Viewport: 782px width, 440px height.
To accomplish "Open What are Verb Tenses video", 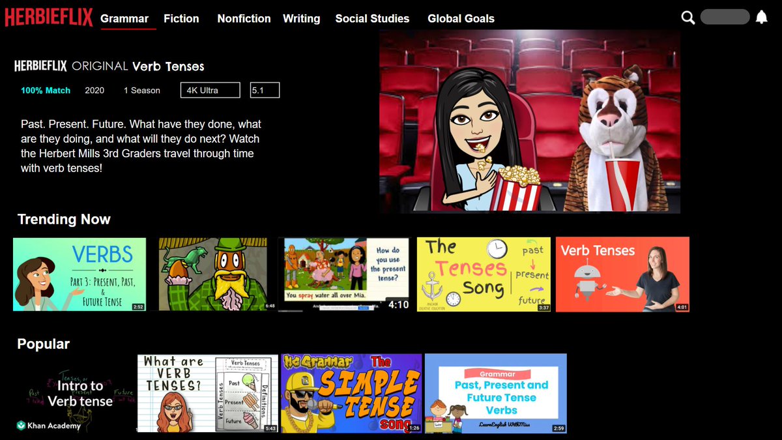I will point(208,393).
